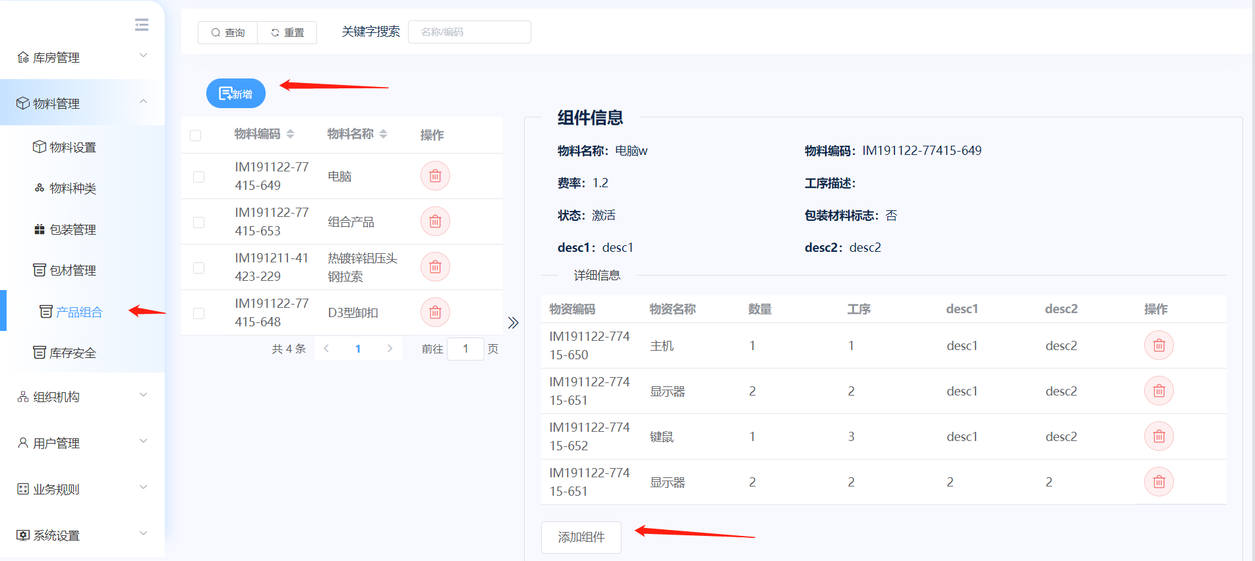
Task: Focus the 名称/编码 keyword search field
Action: point(469,32)
